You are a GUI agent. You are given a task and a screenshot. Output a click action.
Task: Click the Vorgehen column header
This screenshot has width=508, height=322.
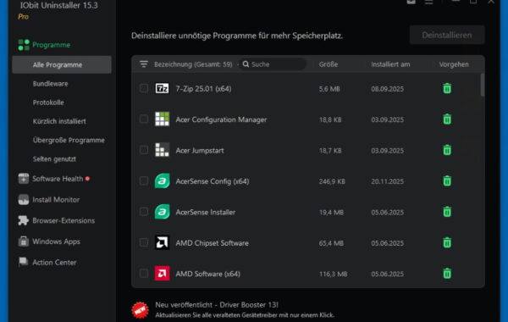[x=454, y=64]
